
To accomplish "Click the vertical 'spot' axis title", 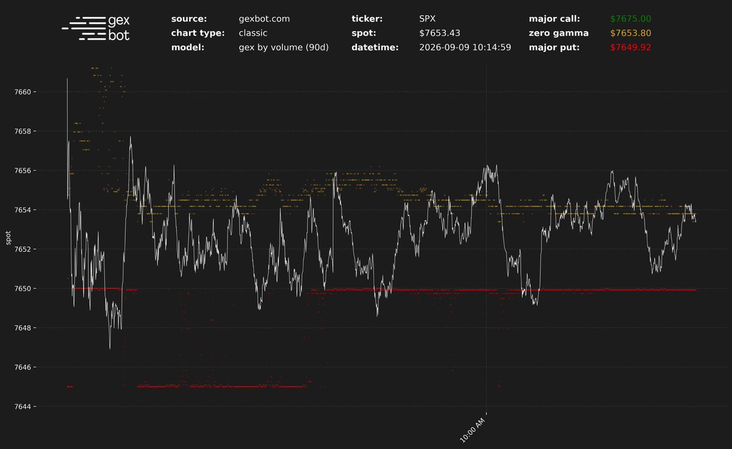I will 9,238.
